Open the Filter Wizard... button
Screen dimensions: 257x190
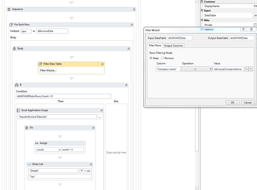48,70
